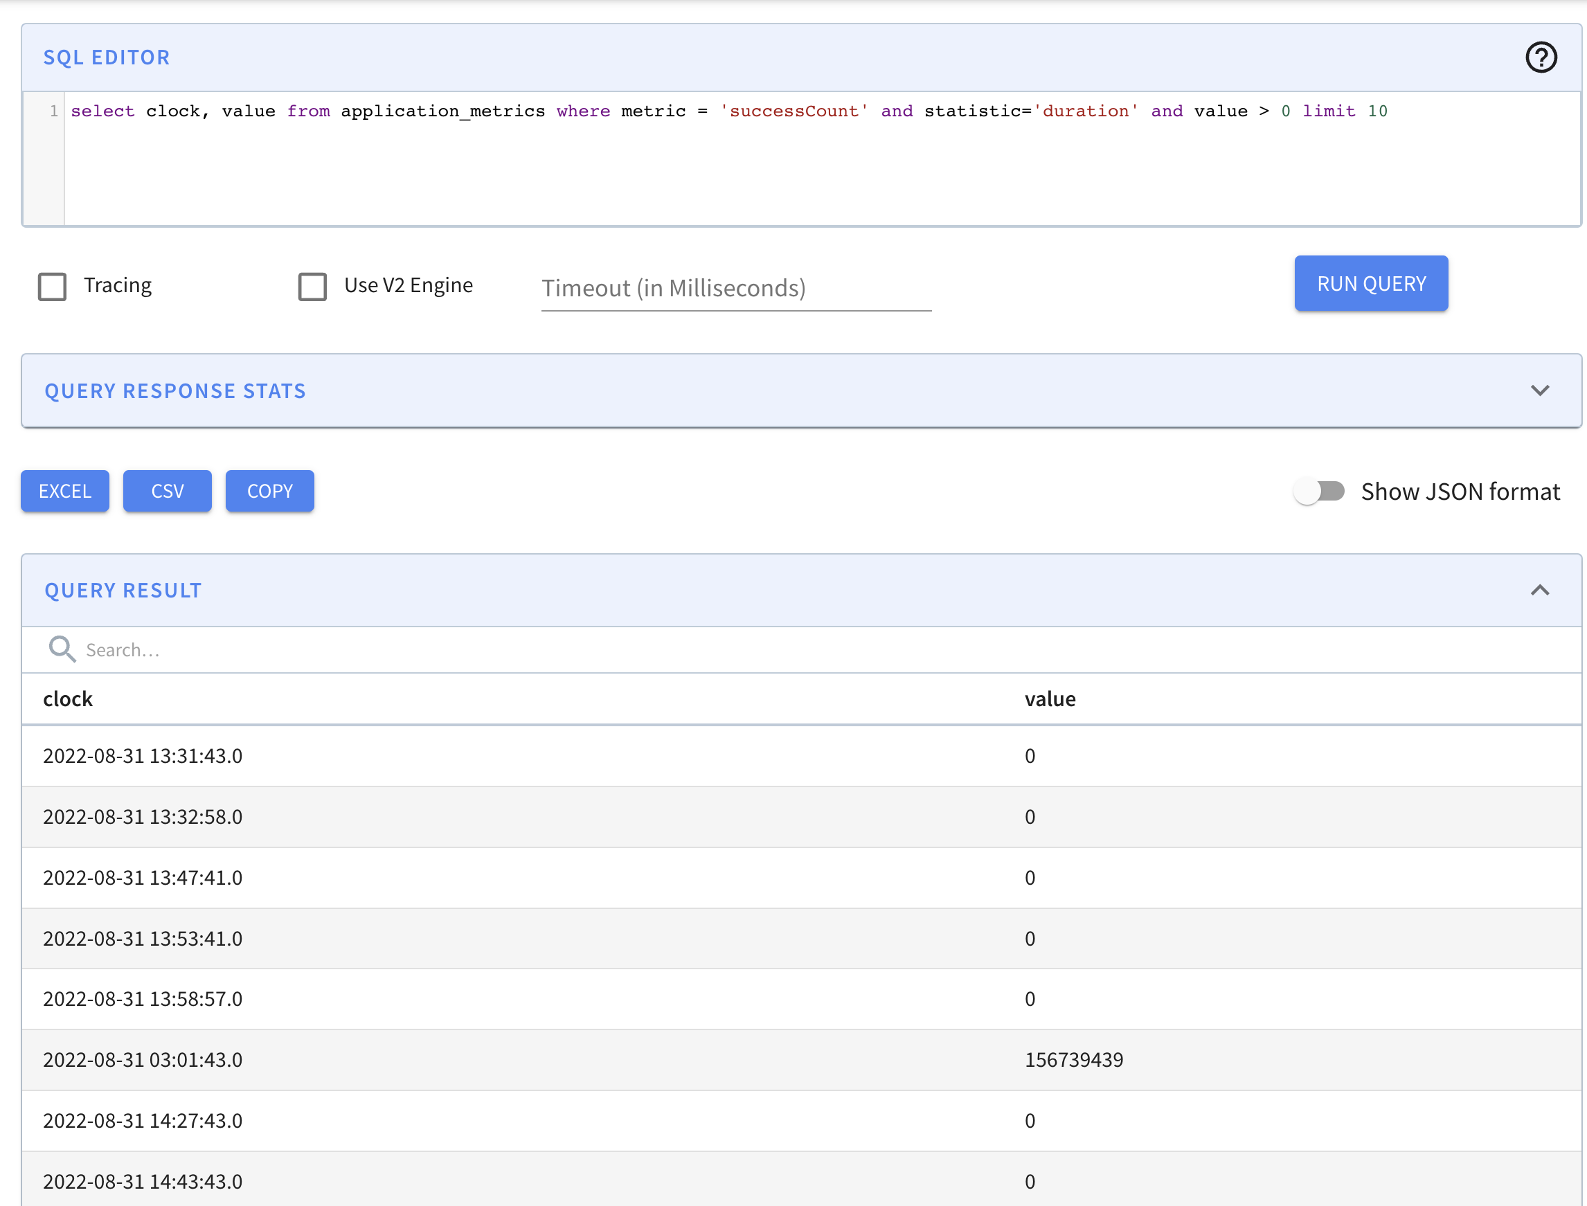Sort by the clock column header
Screen dimensions: 1587x1206
[68, 699]
